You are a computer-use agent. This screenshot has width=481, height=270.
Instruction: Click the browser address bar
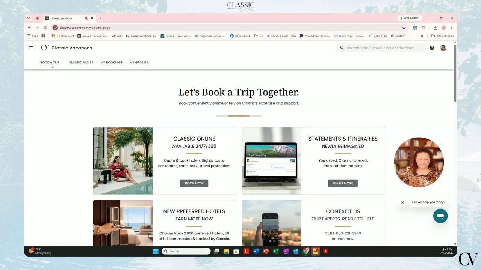(x=229, y=28)
